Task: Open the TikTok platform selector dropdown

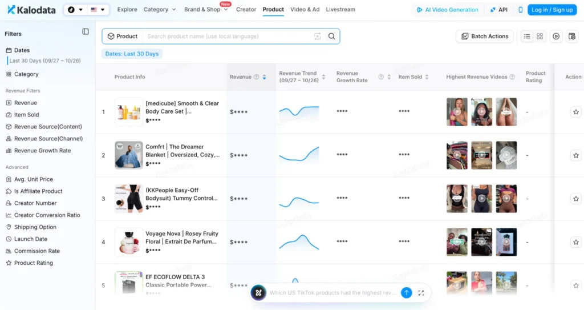Action: pos(75,10)
